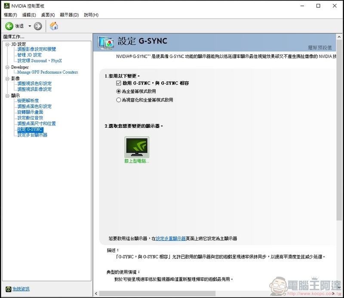Click the grey Forward arrow icon

38,26
